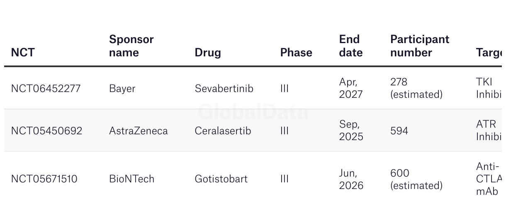The height and width of the screenshot is (223, 506).
Task: Click the Sep, 2025 end date
Action: click(x=351, y=131)
